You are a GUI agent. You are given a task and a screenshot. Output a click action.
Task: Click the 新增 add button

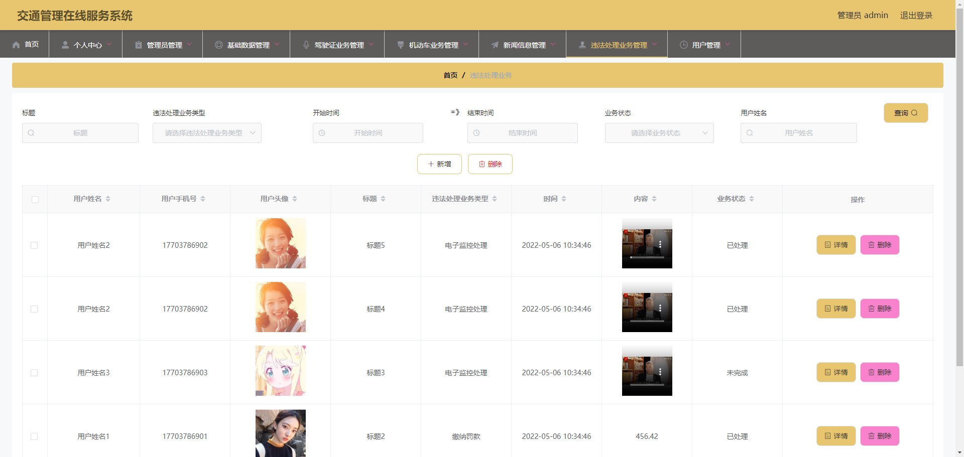pos(439,164)
